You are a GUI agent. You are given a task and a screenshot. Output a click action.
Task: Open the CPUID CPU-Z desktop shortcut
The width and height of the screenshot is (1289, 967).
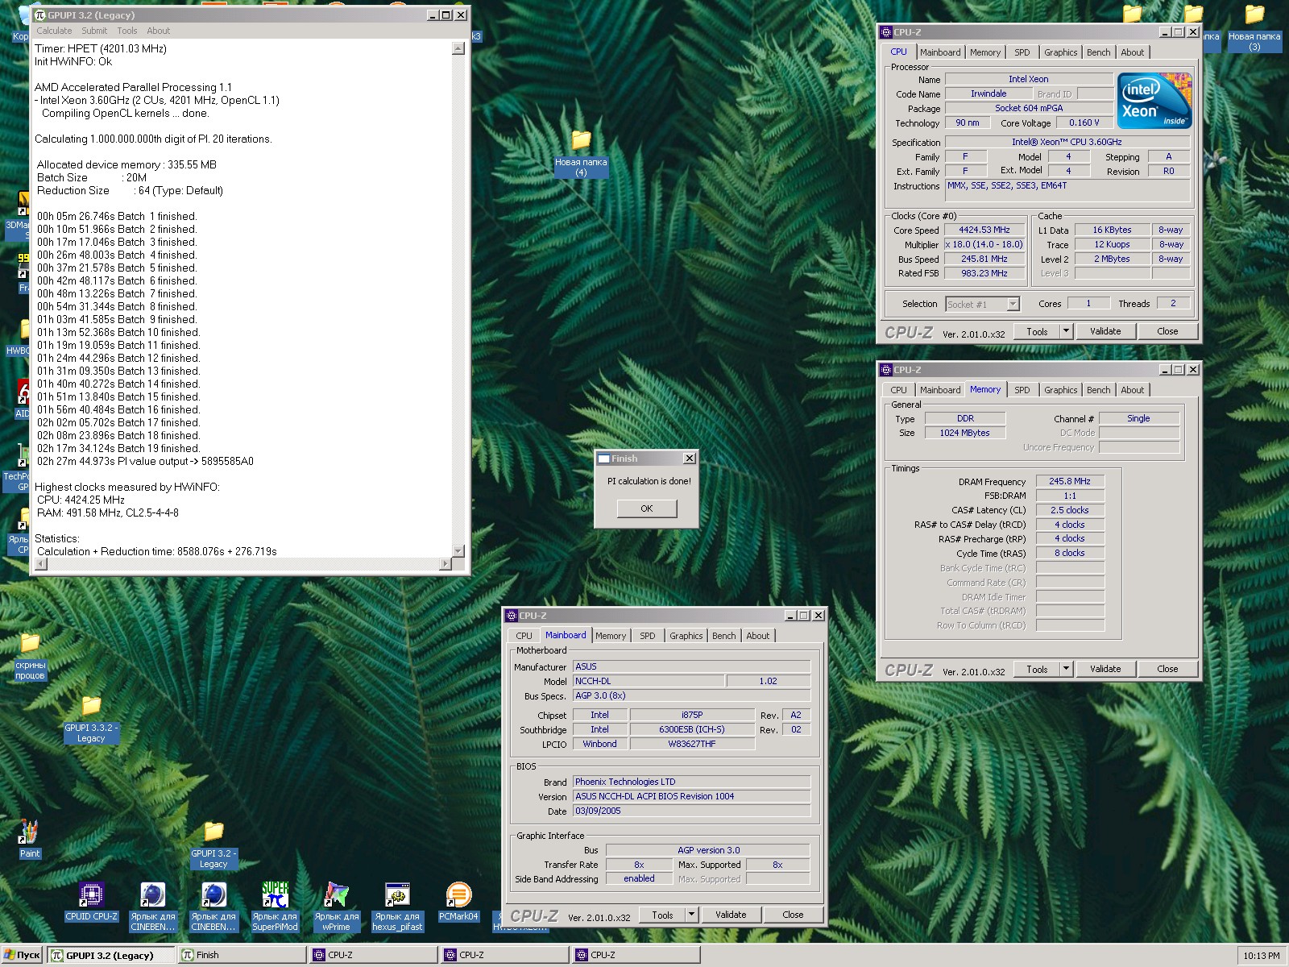point(91,901)
